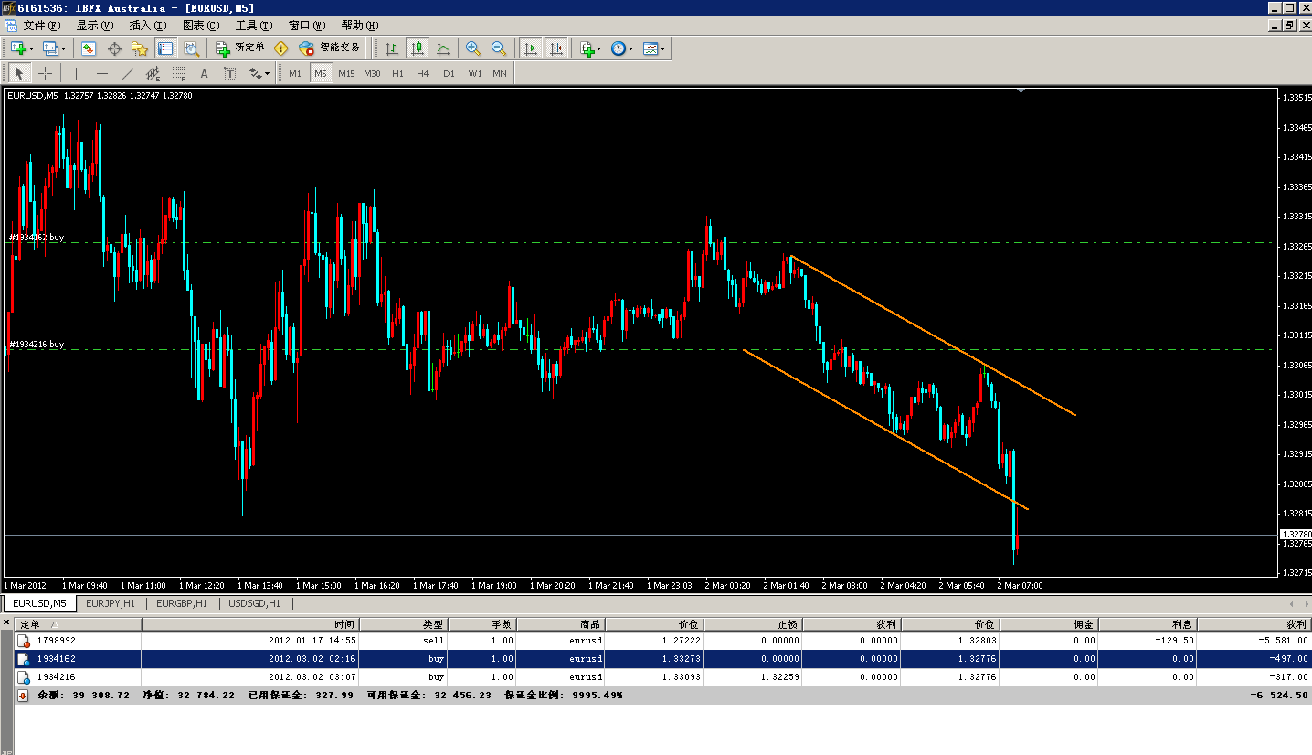This screenshot has height=755, width=1312.
Task: Expand the new chart dropdown arrow
Action: coord(31,48)
